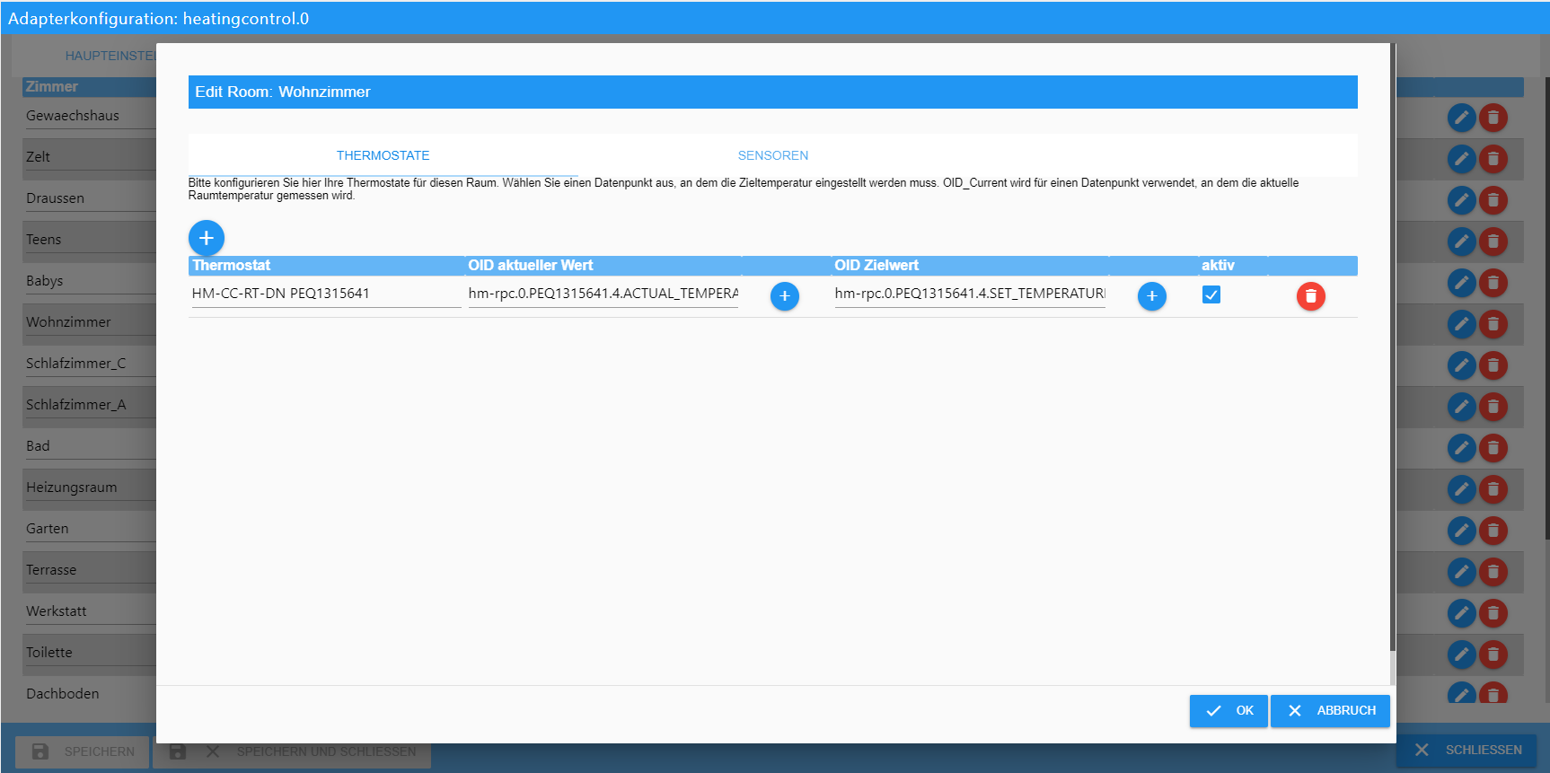Edit the thermostat name field
The image size is (1550, 773).
coord(326,294)
